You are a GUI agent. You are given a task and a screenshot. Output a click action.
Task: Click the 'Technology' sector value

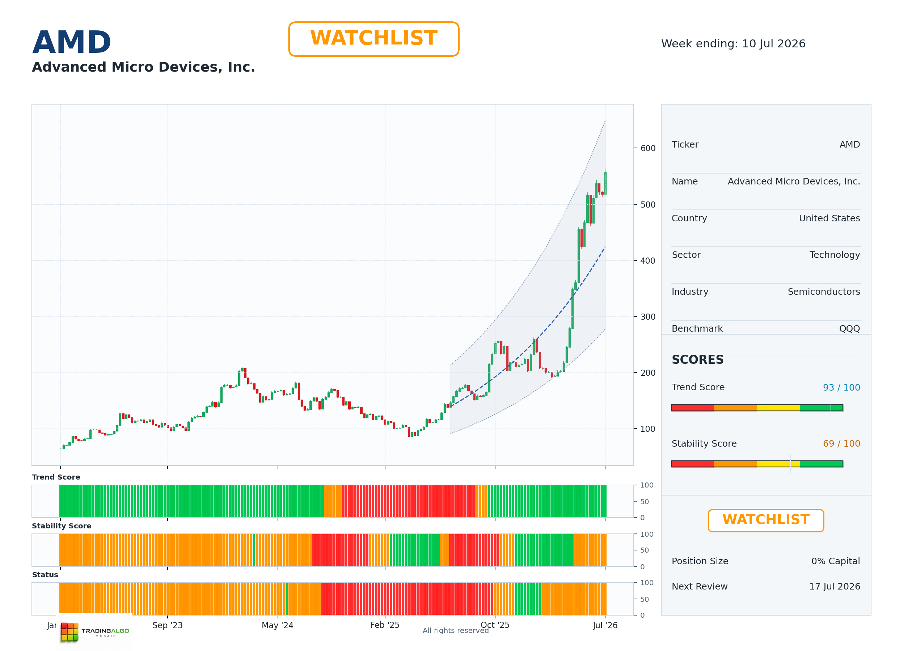click(835, 255)
